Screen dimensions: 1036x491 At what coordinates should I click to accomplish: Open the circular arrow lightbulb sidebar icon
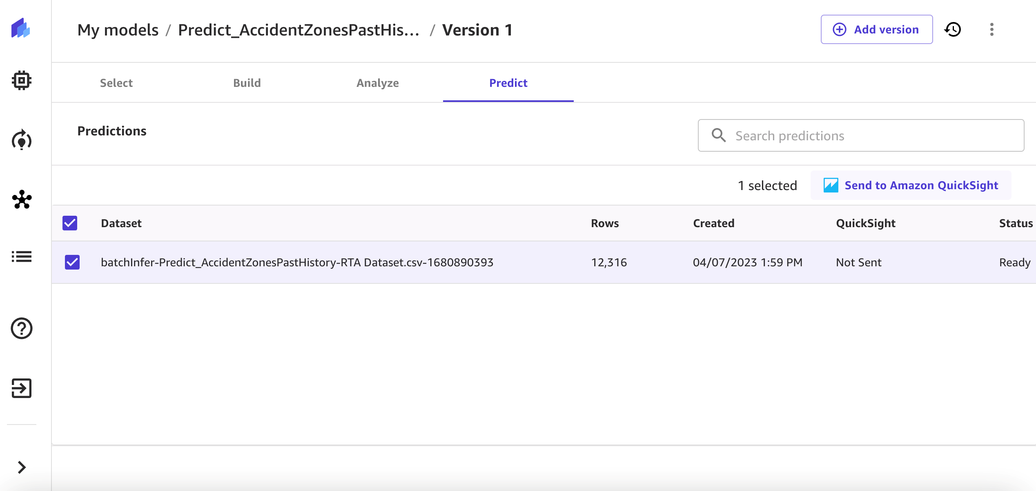pyautogui.click(x=21, y=140)
